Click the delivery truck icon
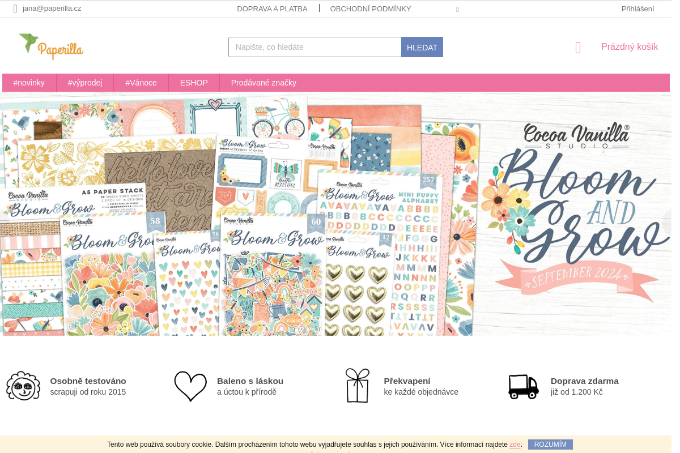This screenshot has width=680, height=453. coord(524,387)
